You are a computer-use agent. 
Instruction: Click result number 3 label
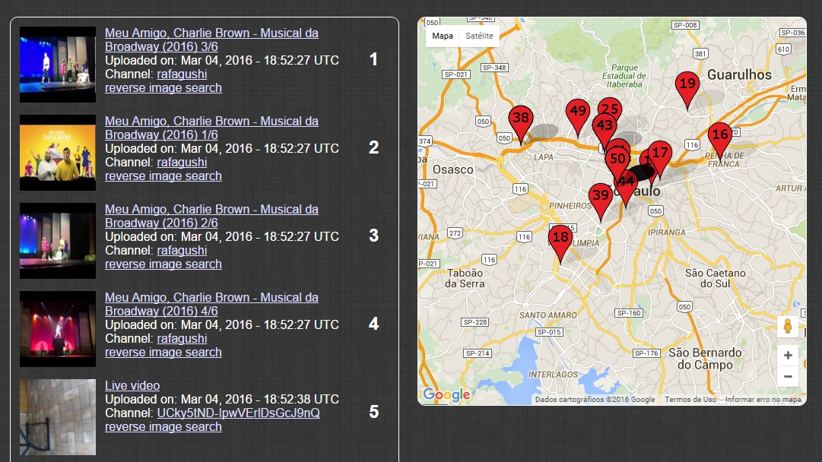point(373,236)
